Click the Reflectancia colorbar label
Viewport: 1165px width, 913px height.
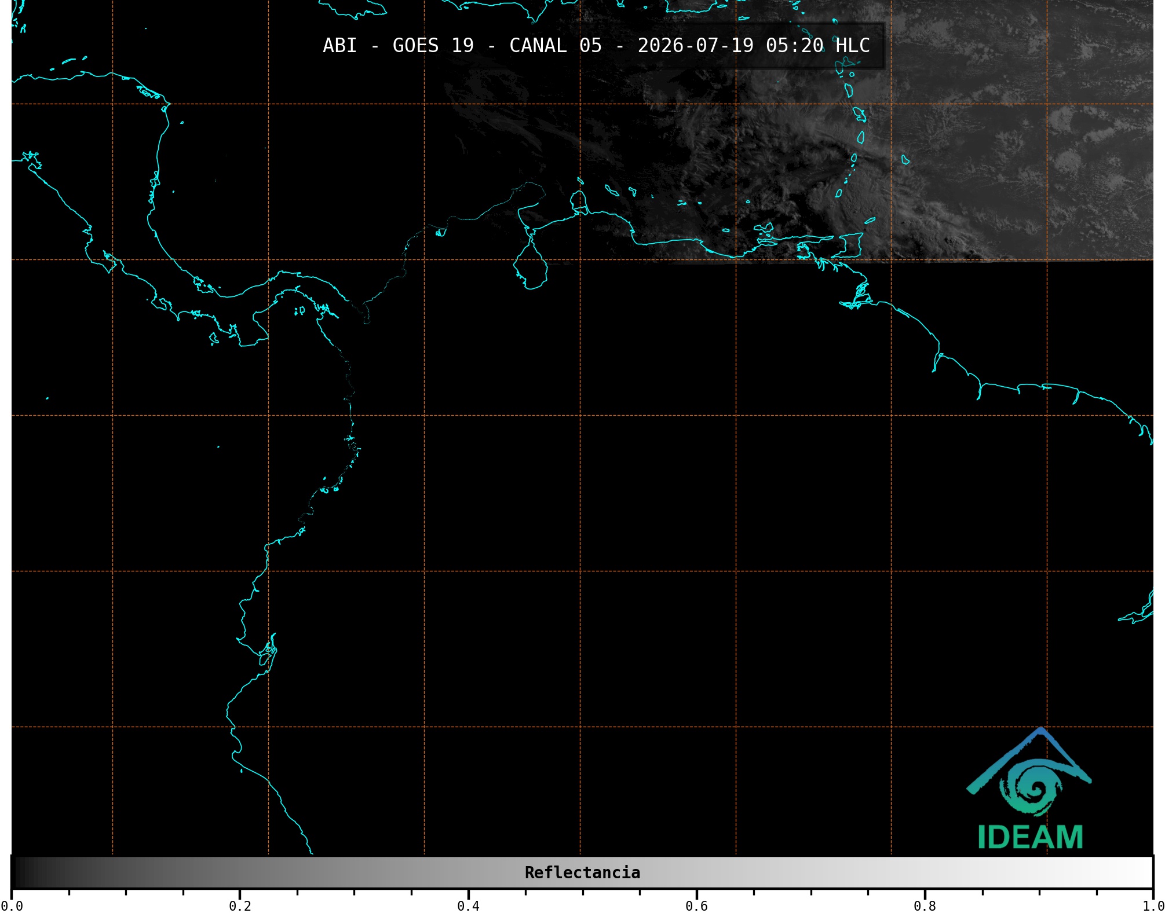[x=582, y=872]
